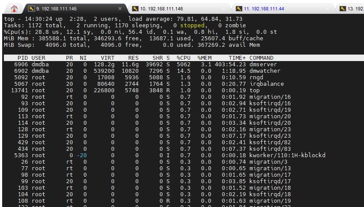Screen dimensions: 364x207
Task: Click the dmserver command text
Action: tap(263, 65)
